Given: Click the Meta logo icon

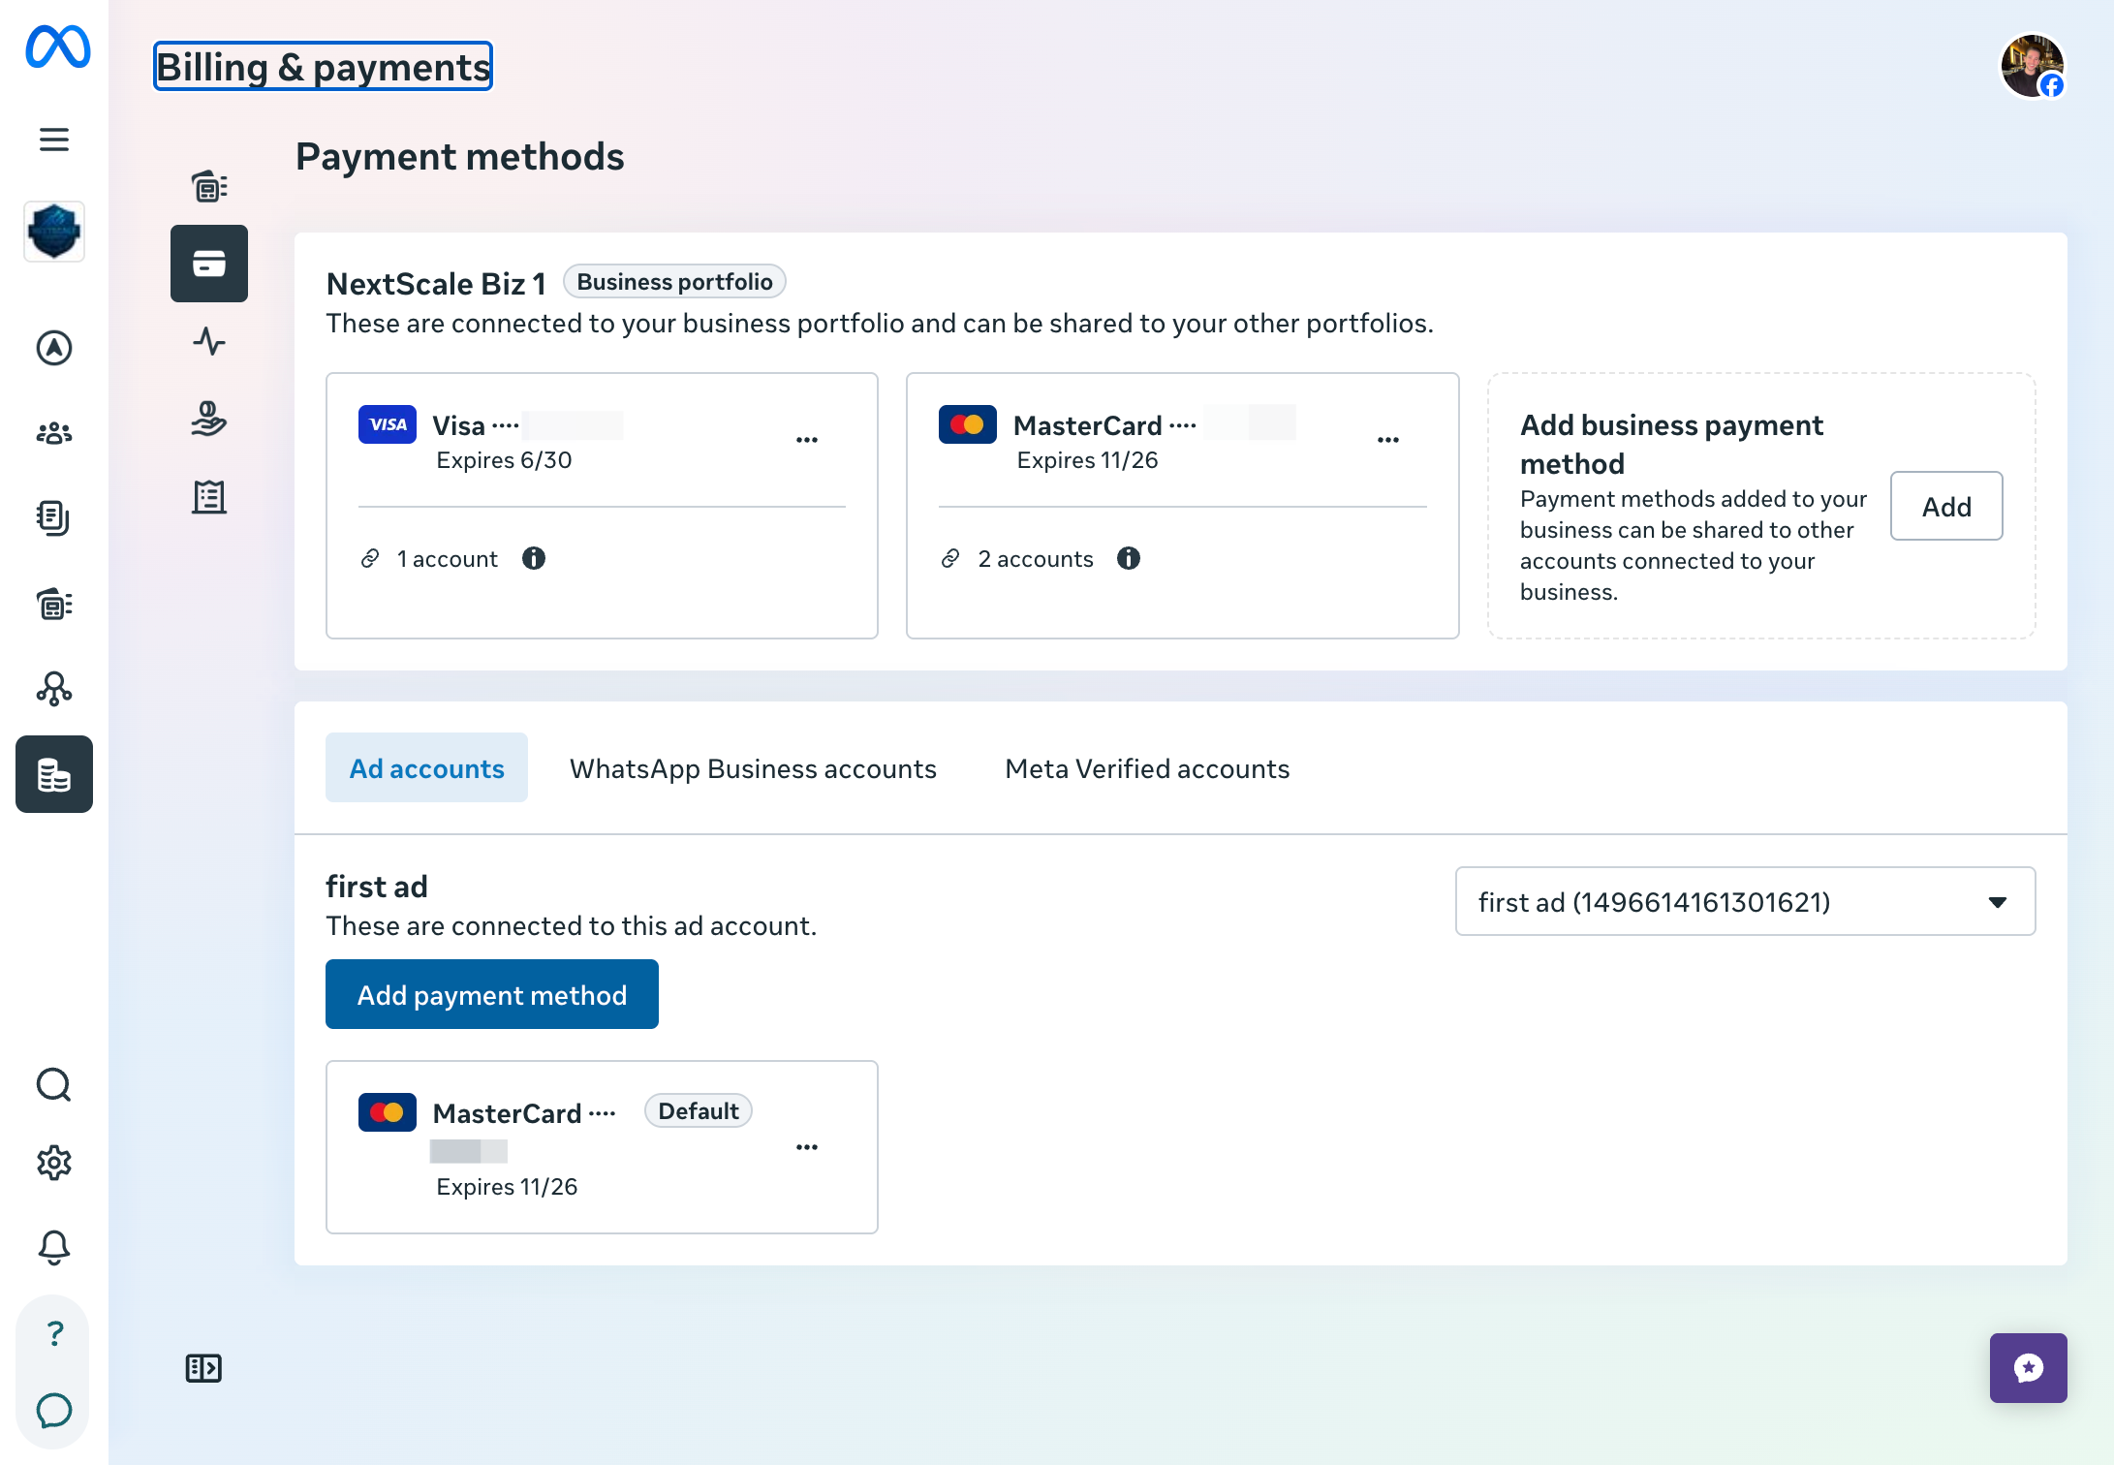Looking at the screenshot, I should 57,47.
